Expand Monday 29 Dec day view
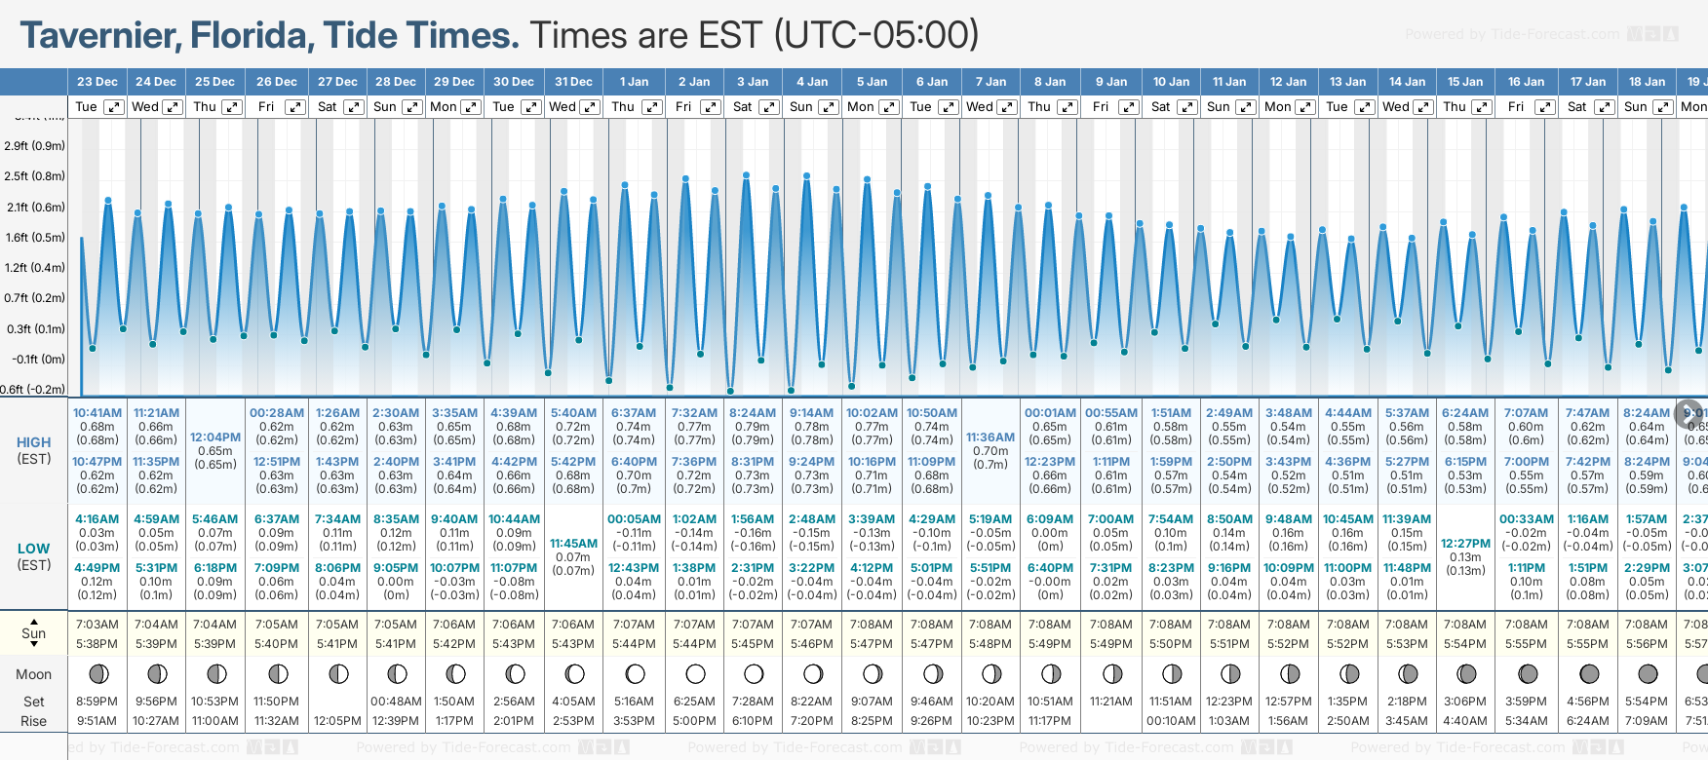 click(471, 107)
